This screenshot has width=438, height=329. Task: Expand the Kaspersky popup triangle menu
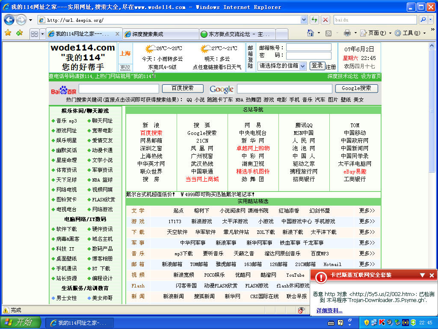pos(422,275)
